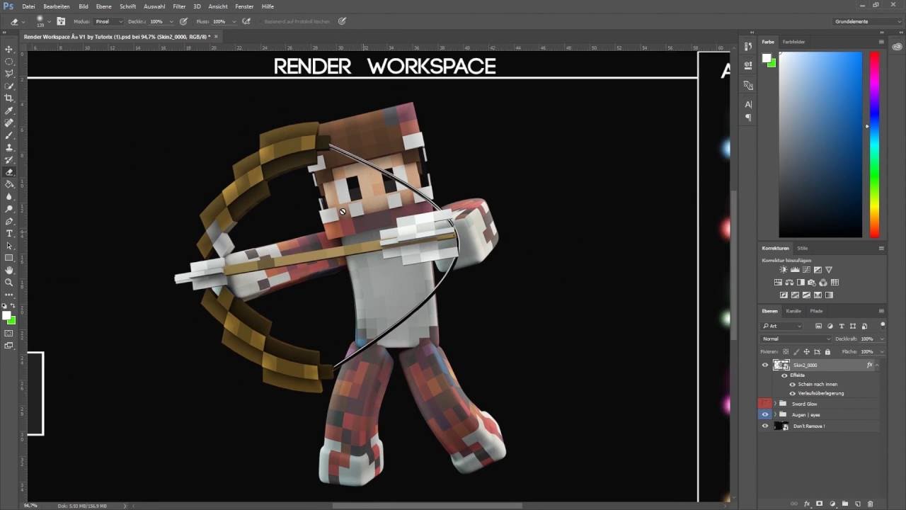Select the Crop tool

(9, 98)
